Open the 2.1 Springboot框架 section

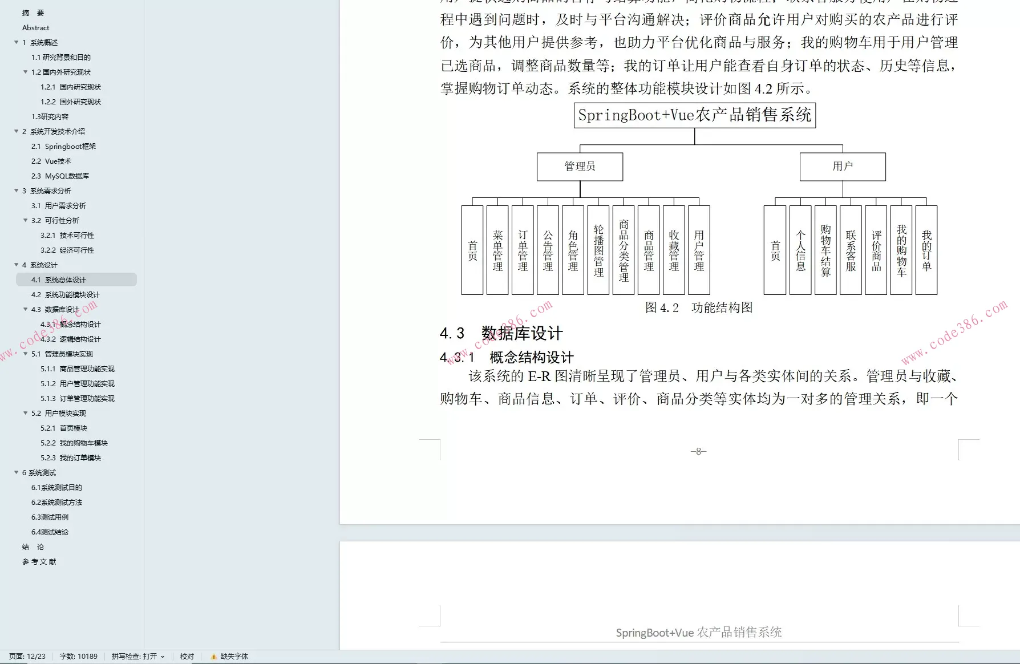click(x=64, y=146)
